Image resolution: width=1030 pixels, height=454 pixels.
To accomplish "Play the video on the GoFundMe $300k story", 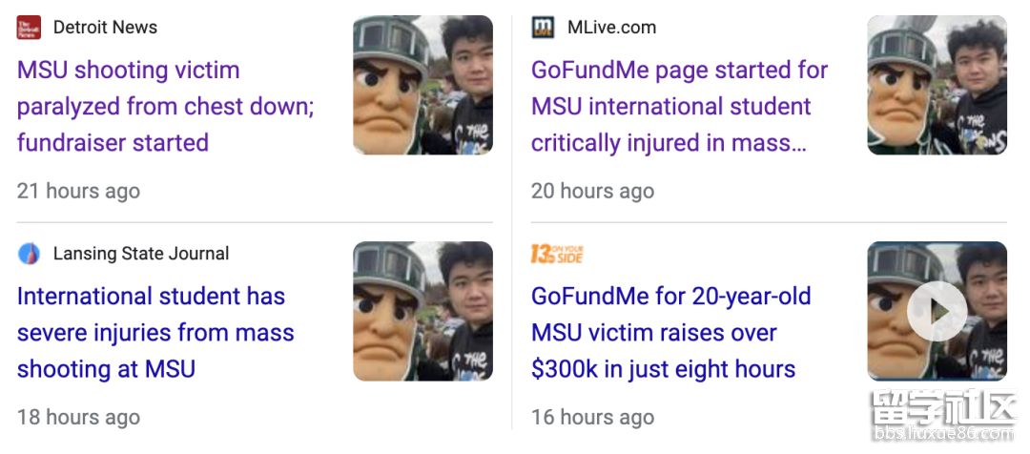I will tap(937, 311).
